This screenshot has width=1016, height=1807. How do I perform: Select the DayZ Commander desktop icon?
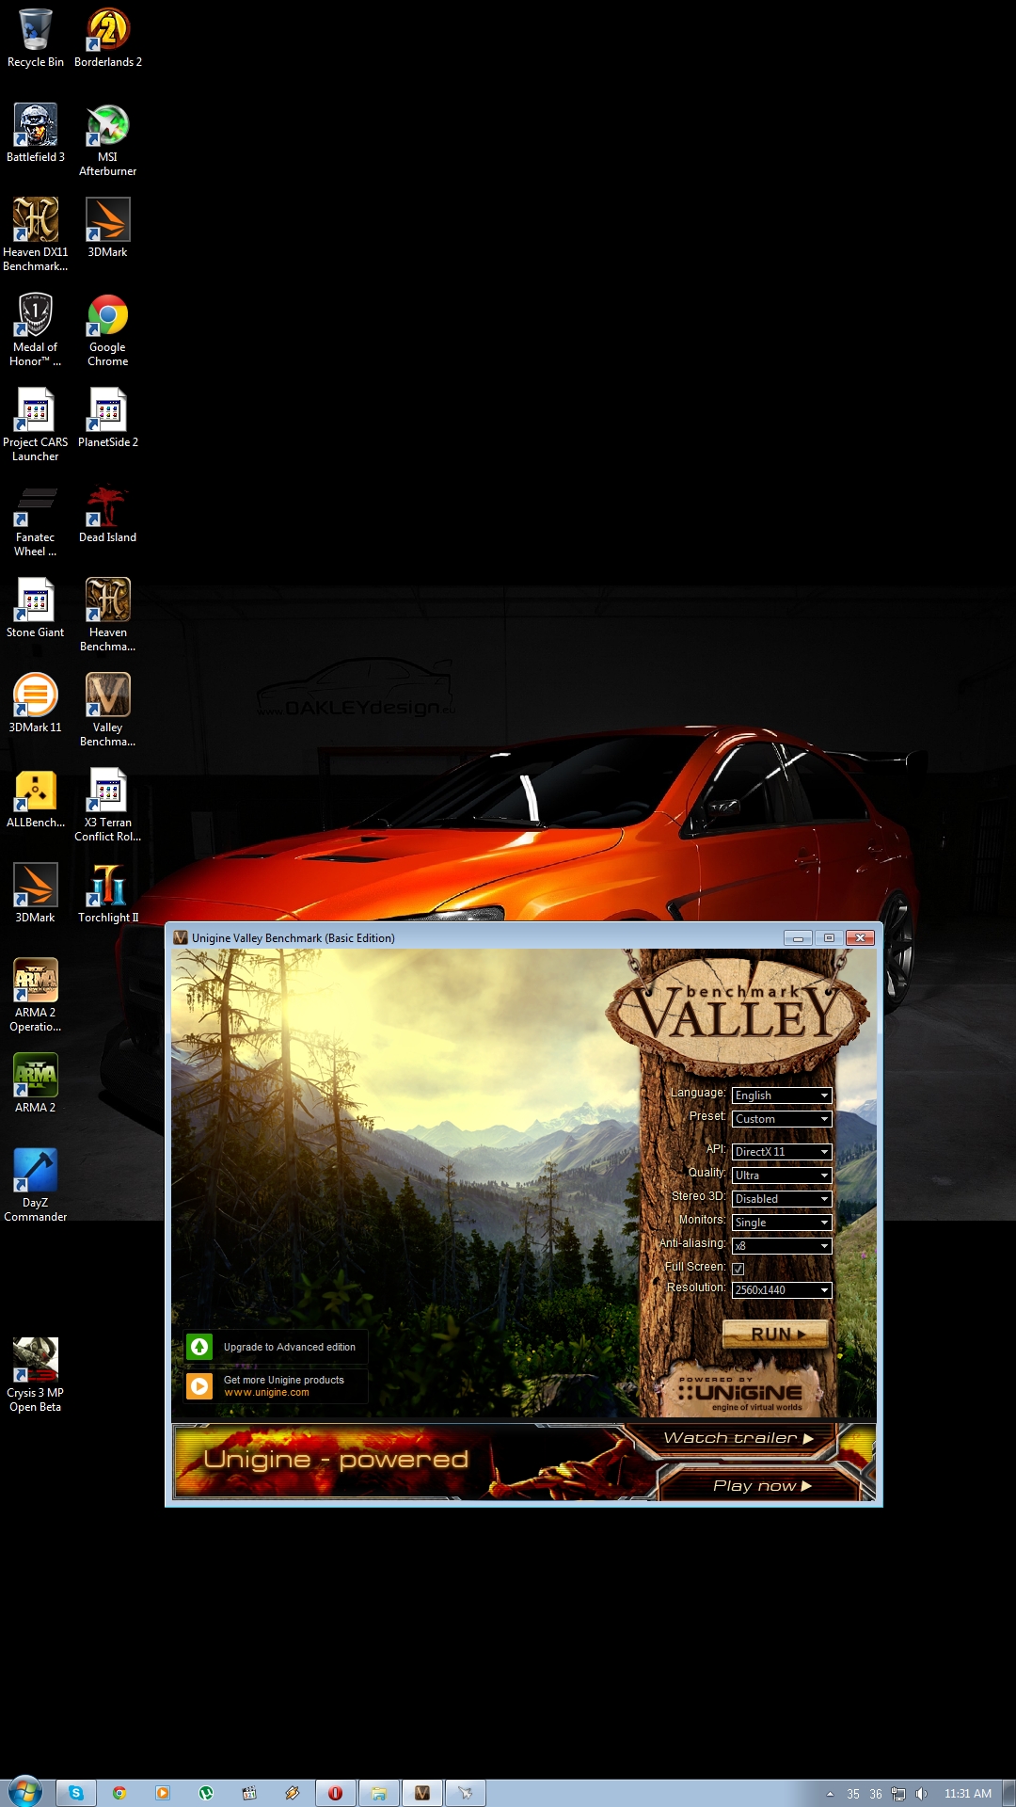coord(36,1186)
